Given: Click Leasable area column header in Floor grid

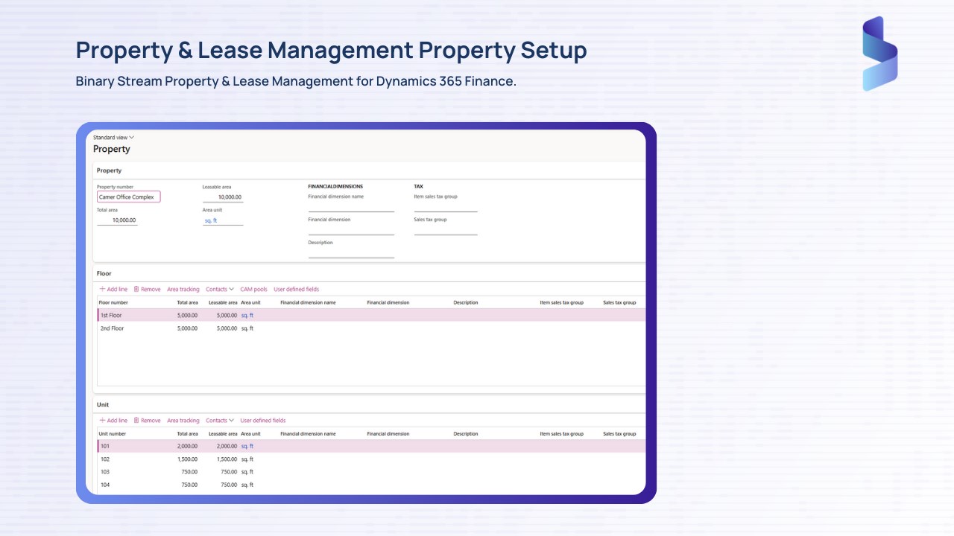Looking at the screenshot, I should (223, 303).
